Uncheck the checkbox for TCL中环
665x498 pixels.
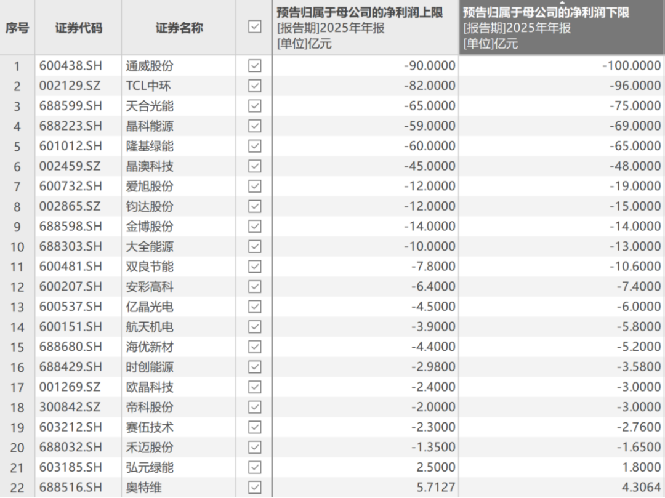click(x=254, y=86)
